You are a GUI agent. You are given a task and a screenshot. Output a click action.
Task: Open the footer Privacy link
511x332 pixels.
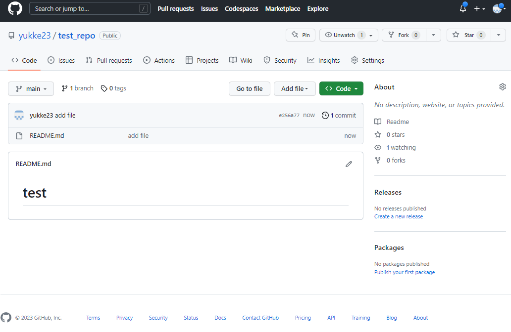124,318
